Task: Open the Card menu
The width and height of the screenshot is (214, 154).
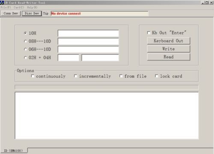Action: click(x=19, y=7)
